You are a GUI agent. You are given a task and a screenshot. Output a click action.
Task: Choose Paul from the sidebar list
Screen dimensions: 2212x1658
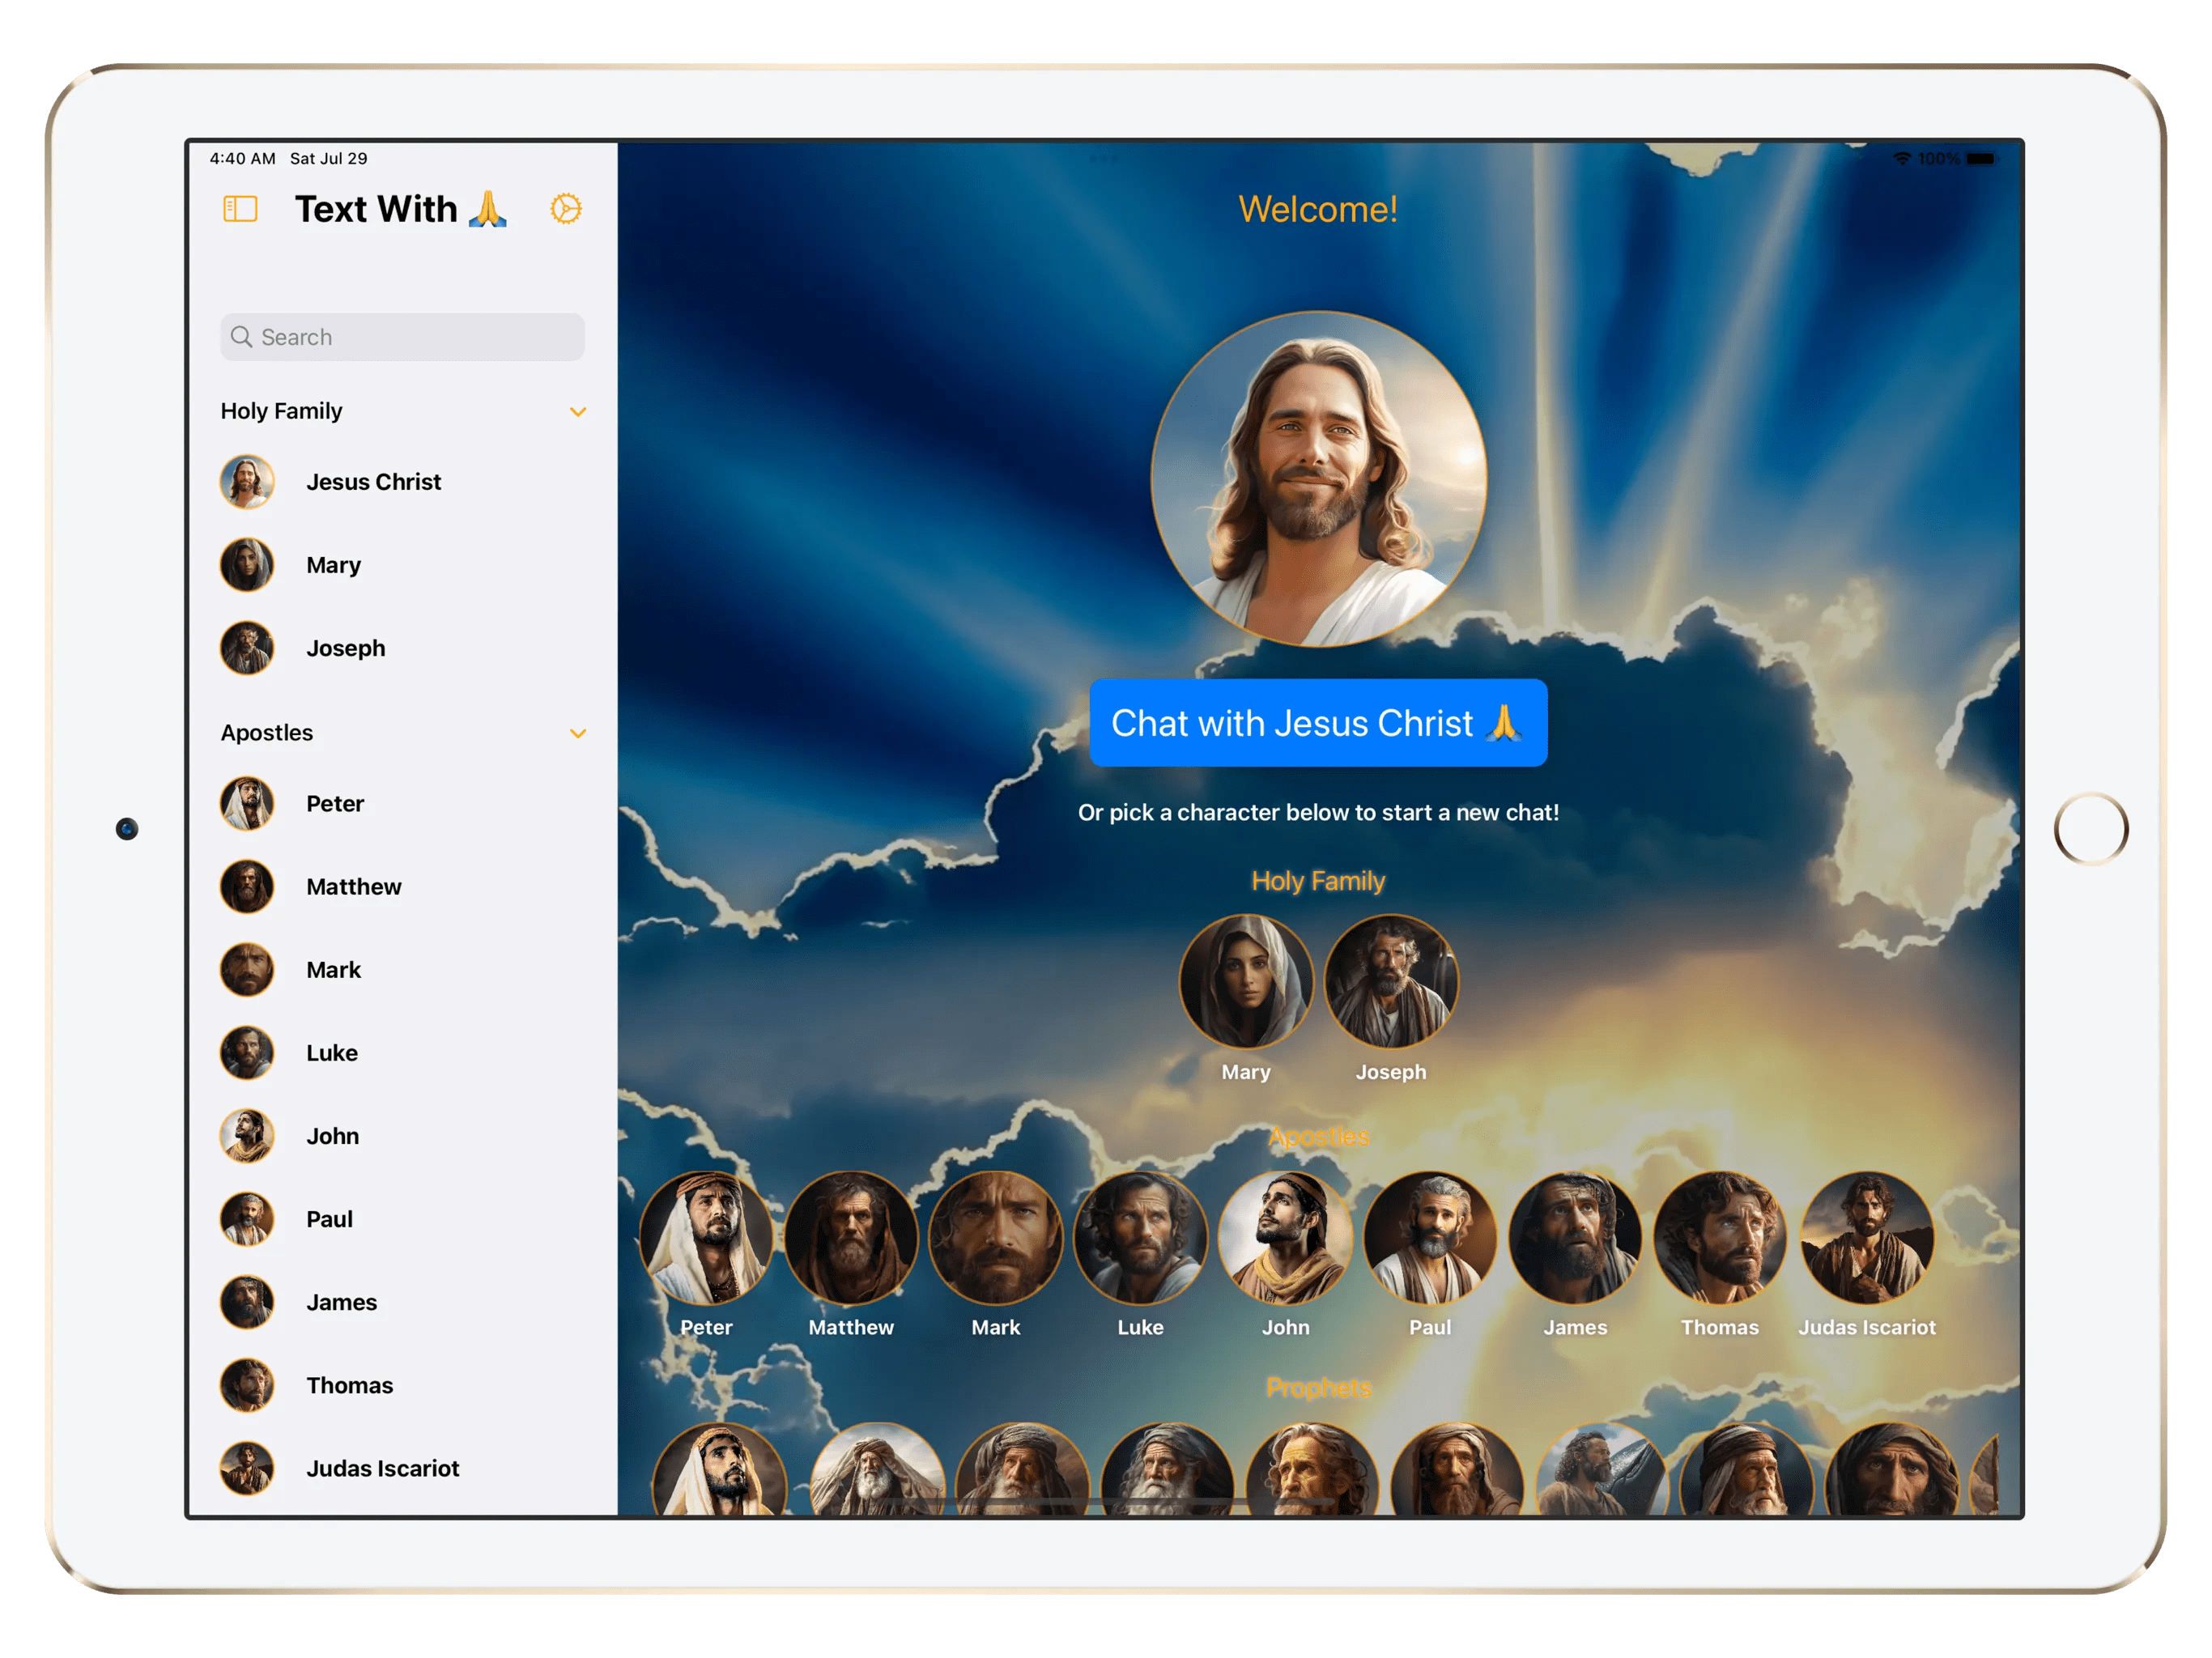[x=246, y=1219]
